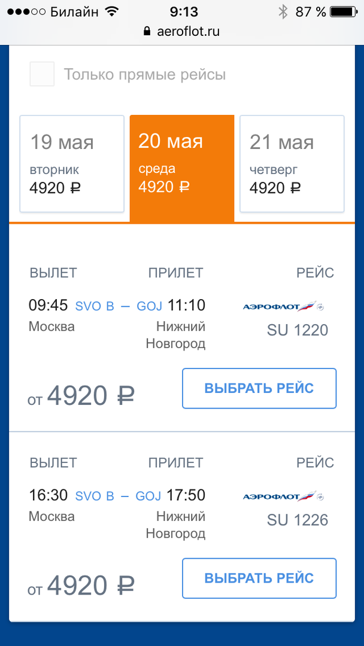
Task: Click the Aeroflot logo for flight SU 1226
Action: pos(283,496)
